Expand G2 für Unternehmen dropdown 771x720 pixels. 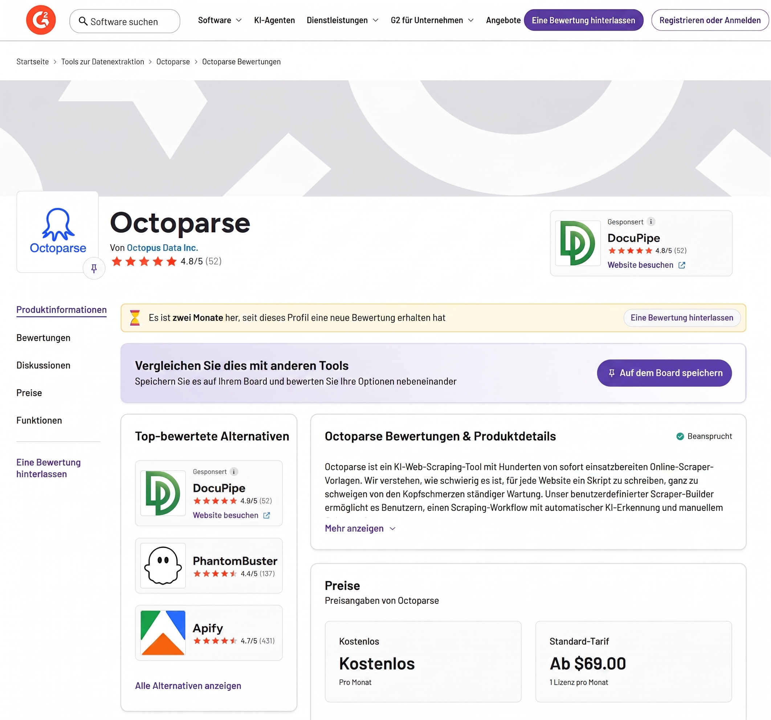point(432,20)
